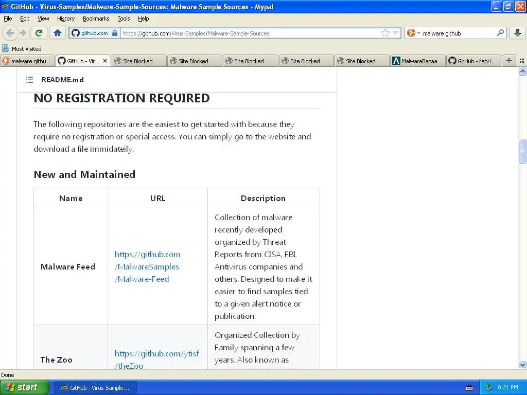The height and width of the screenshot is (395, 527).
Task: Open the theZoo GitHub link
Action: (x=156, y=360)
